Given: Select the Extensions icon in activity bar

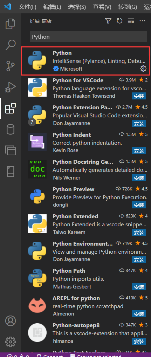Looking at the screenshot, I should click(11, 108).
